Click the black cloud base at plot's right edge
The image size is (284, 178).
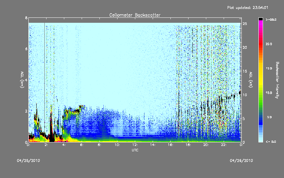click(240, 93)
